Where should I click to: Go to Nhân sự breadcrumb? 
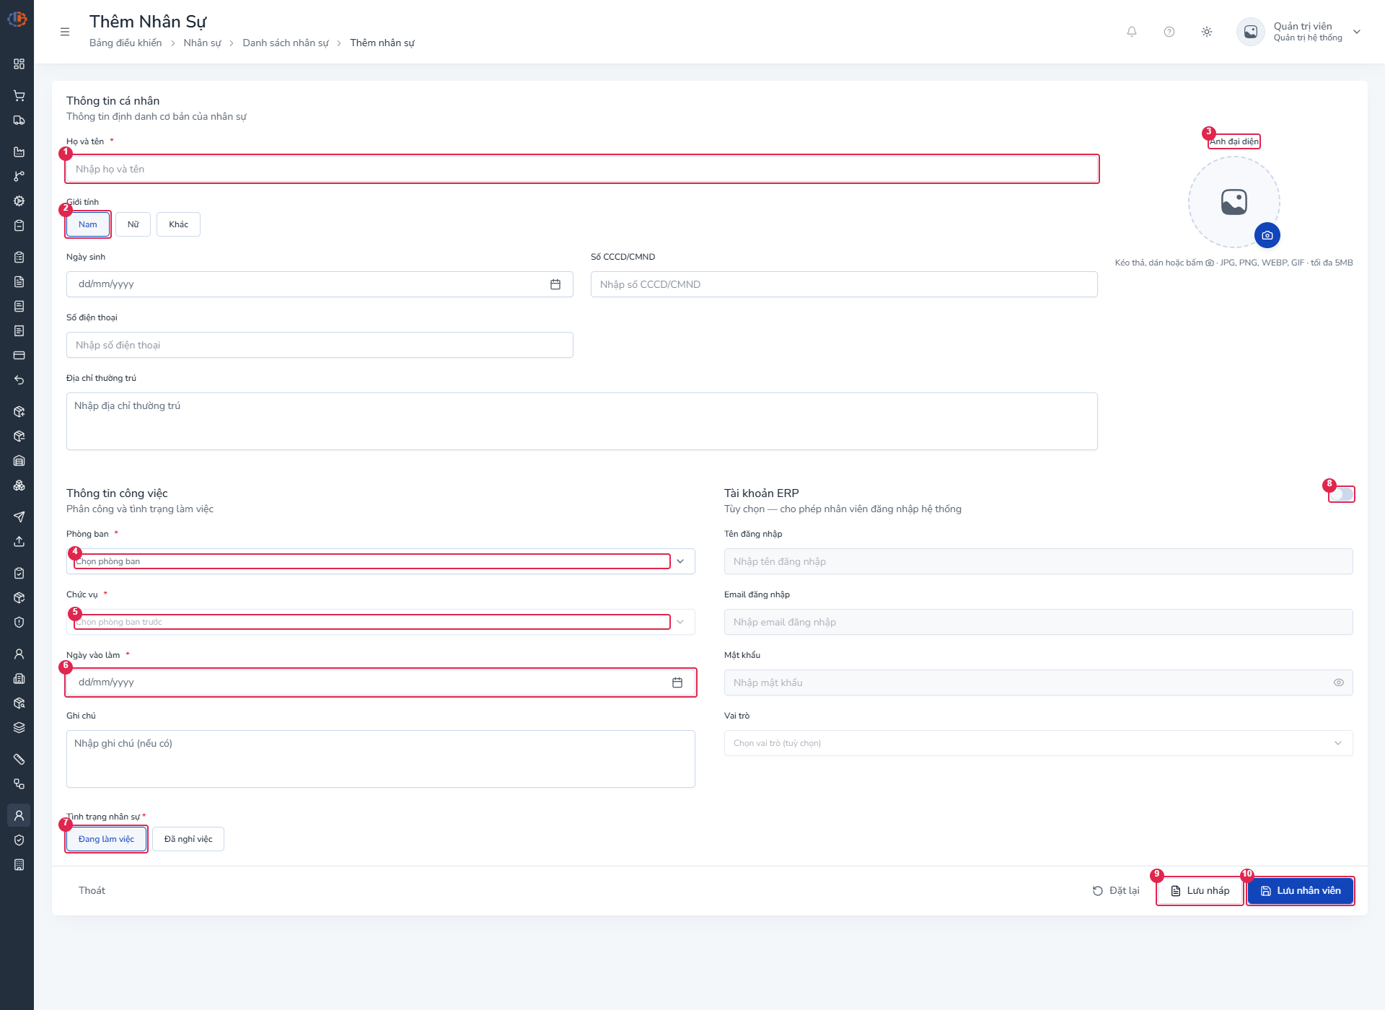pyautogui.click(x=202, y=43)
